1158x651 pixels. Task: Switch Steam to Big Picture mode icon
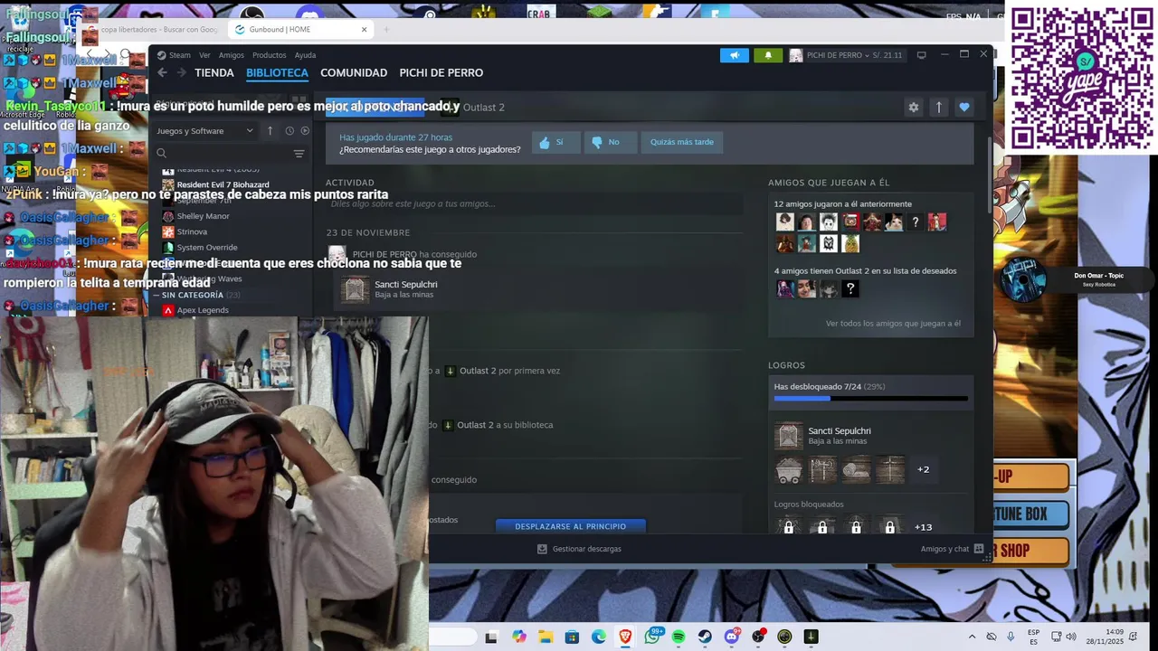(921, 55)
